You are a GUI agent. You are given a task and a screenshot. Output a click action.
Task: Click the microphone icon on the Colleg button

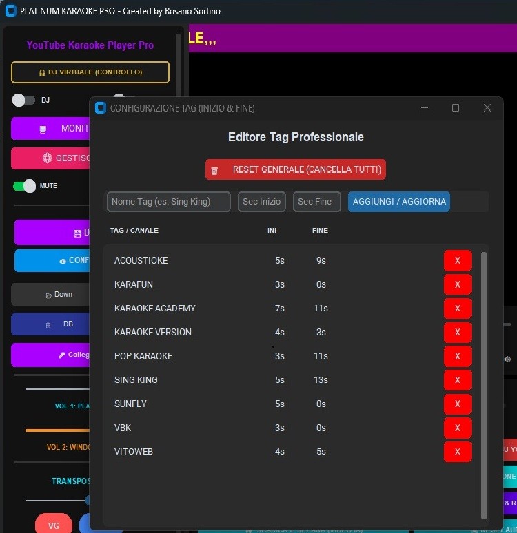[x=62, y=355]
